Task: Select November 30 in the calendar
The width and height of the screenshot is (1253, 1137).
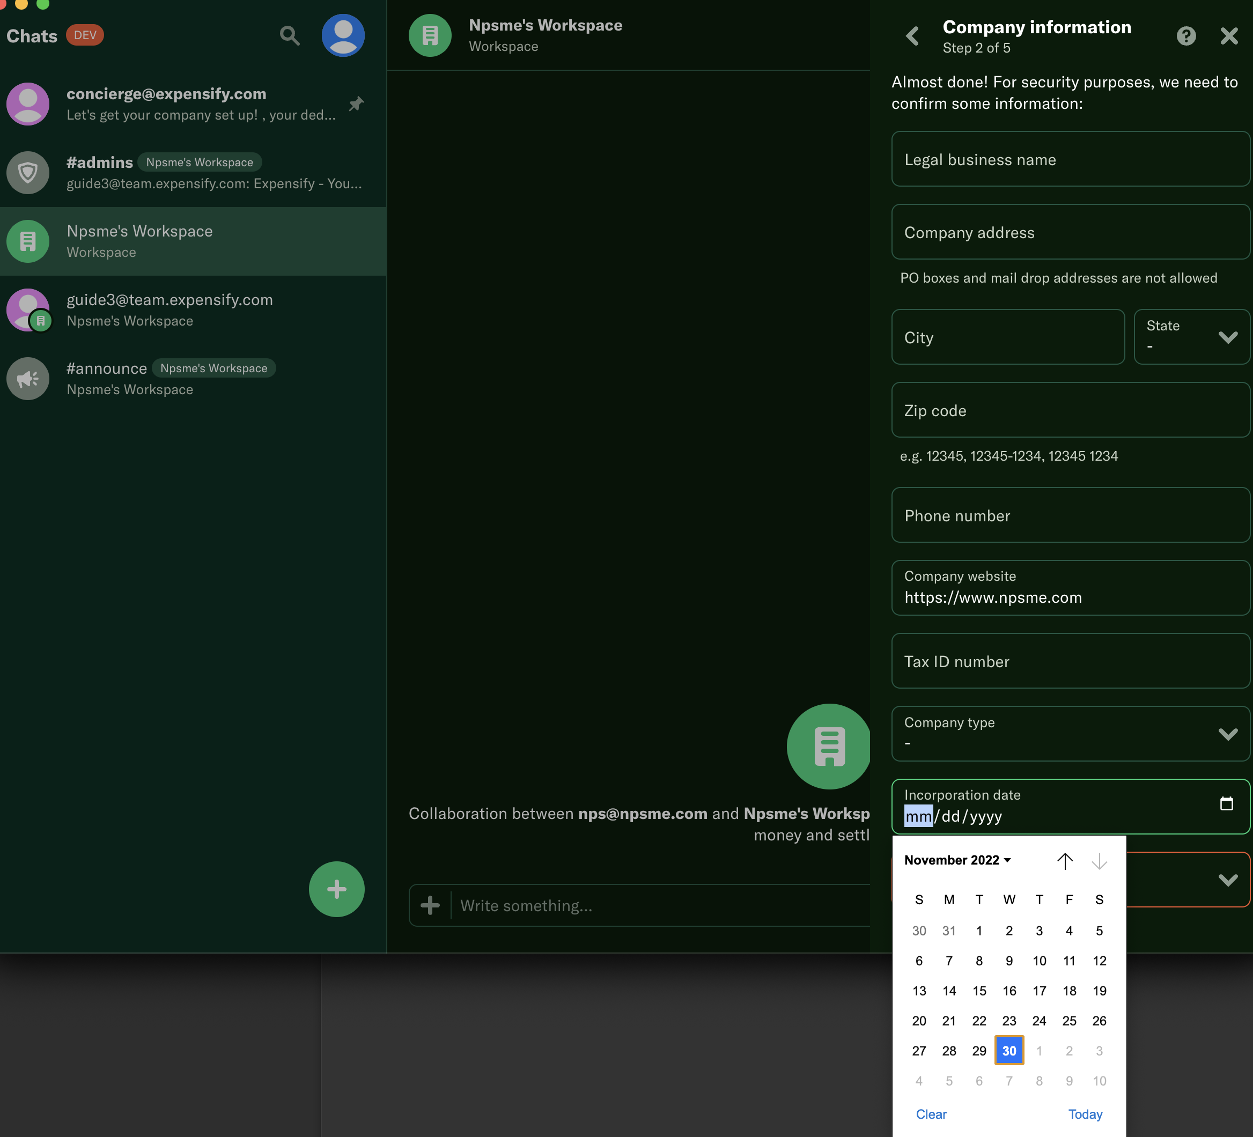Action: 1009,1051
